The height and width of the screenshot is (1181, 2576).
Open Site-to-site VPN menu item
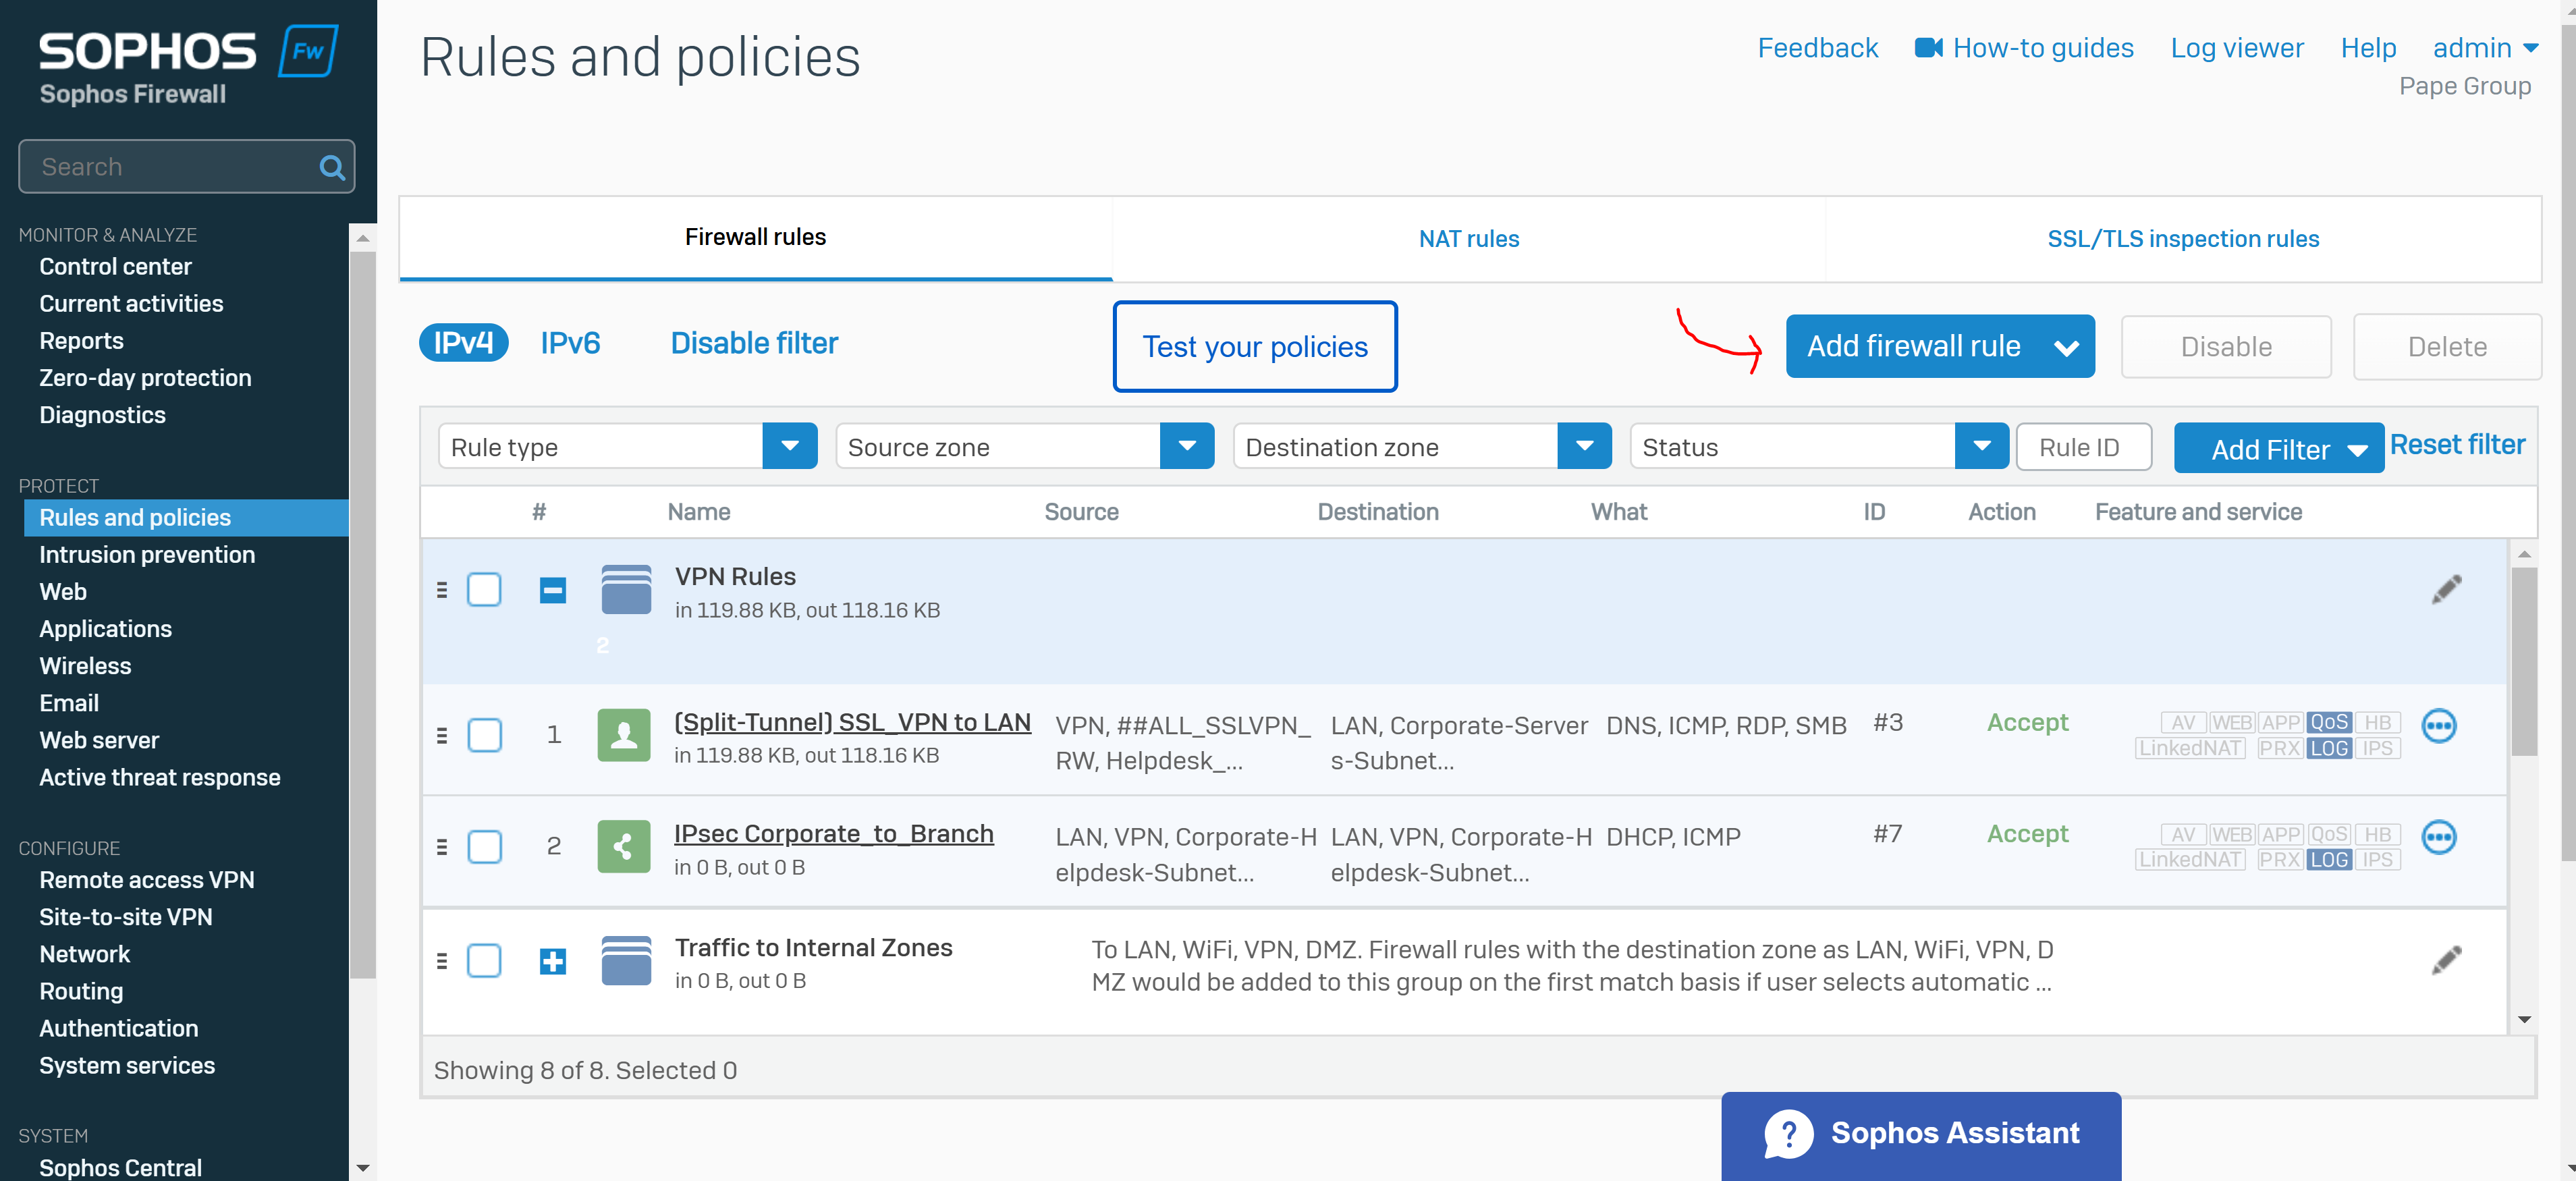pos(126,917)
